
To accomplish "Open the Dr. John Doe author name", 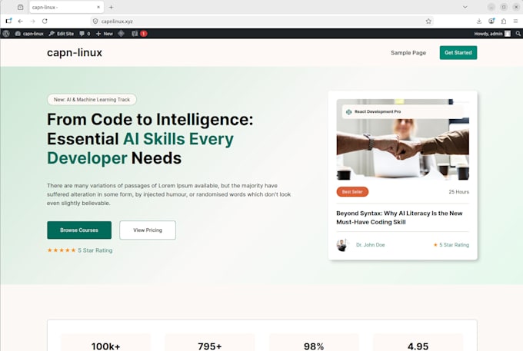I will (370, 245).
